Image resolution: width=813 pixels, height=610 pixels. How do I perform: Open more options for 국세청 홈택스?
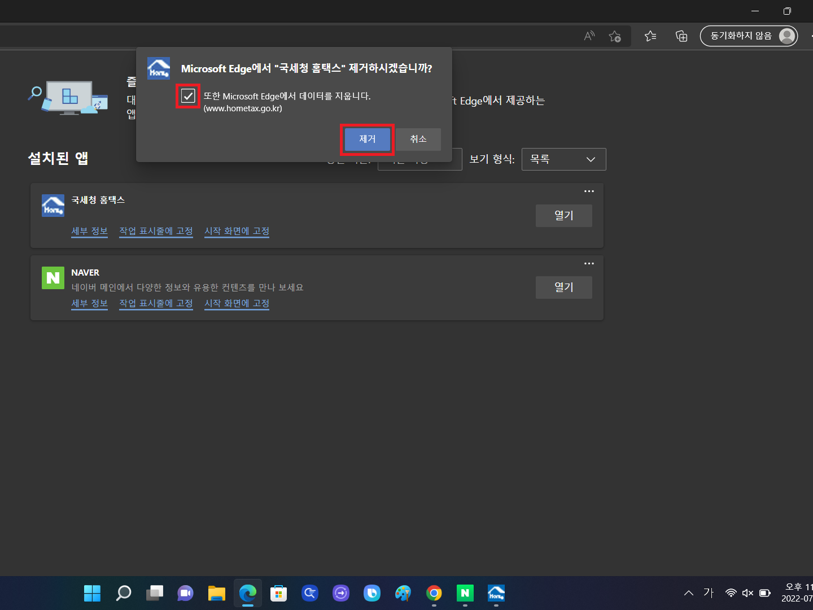589,191
